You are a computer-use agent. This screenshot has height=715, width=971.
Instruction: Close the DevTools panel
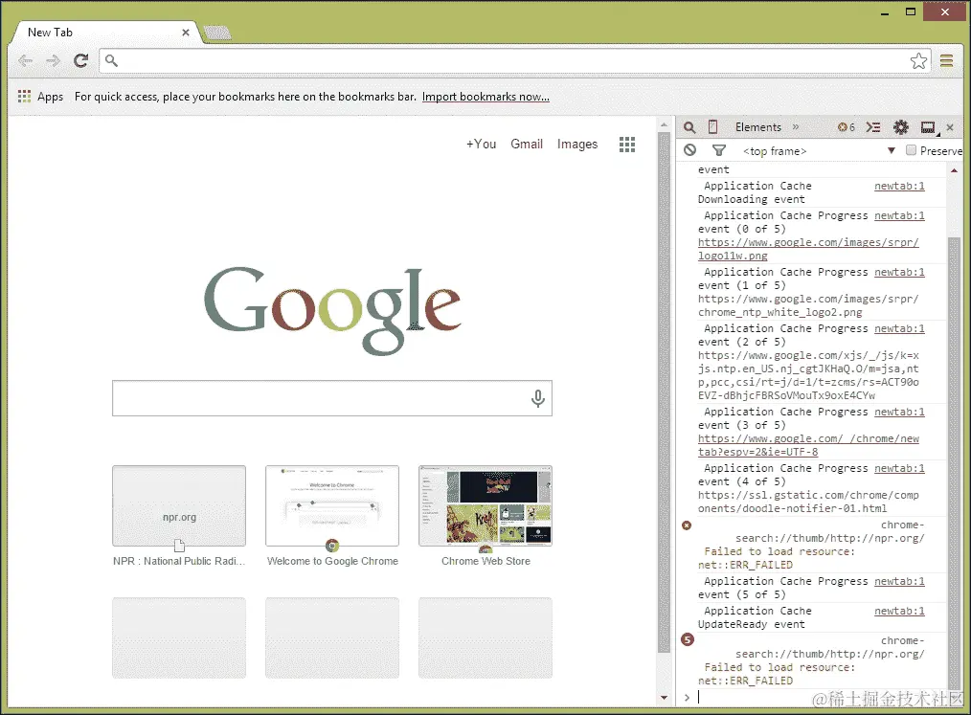click(x=950, y=127)
